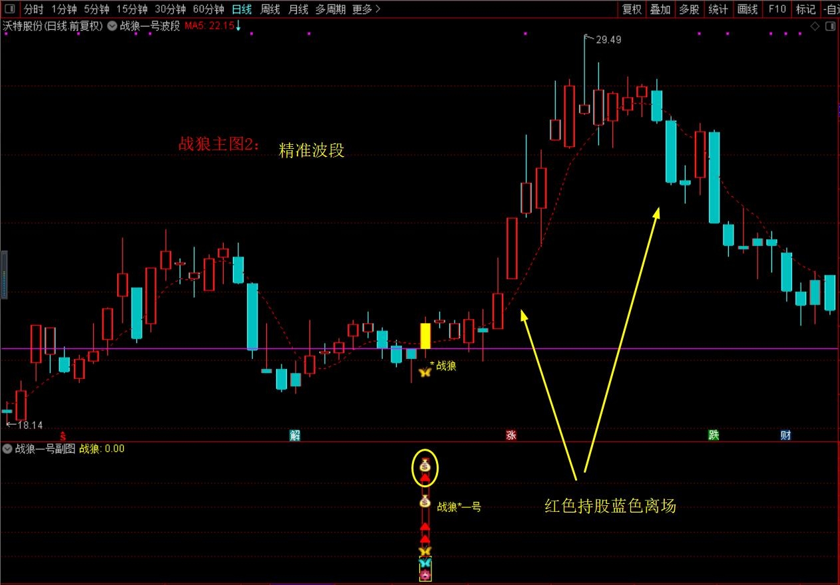Click the 战狼: 0.00 sub-chart value

point(102,449)
